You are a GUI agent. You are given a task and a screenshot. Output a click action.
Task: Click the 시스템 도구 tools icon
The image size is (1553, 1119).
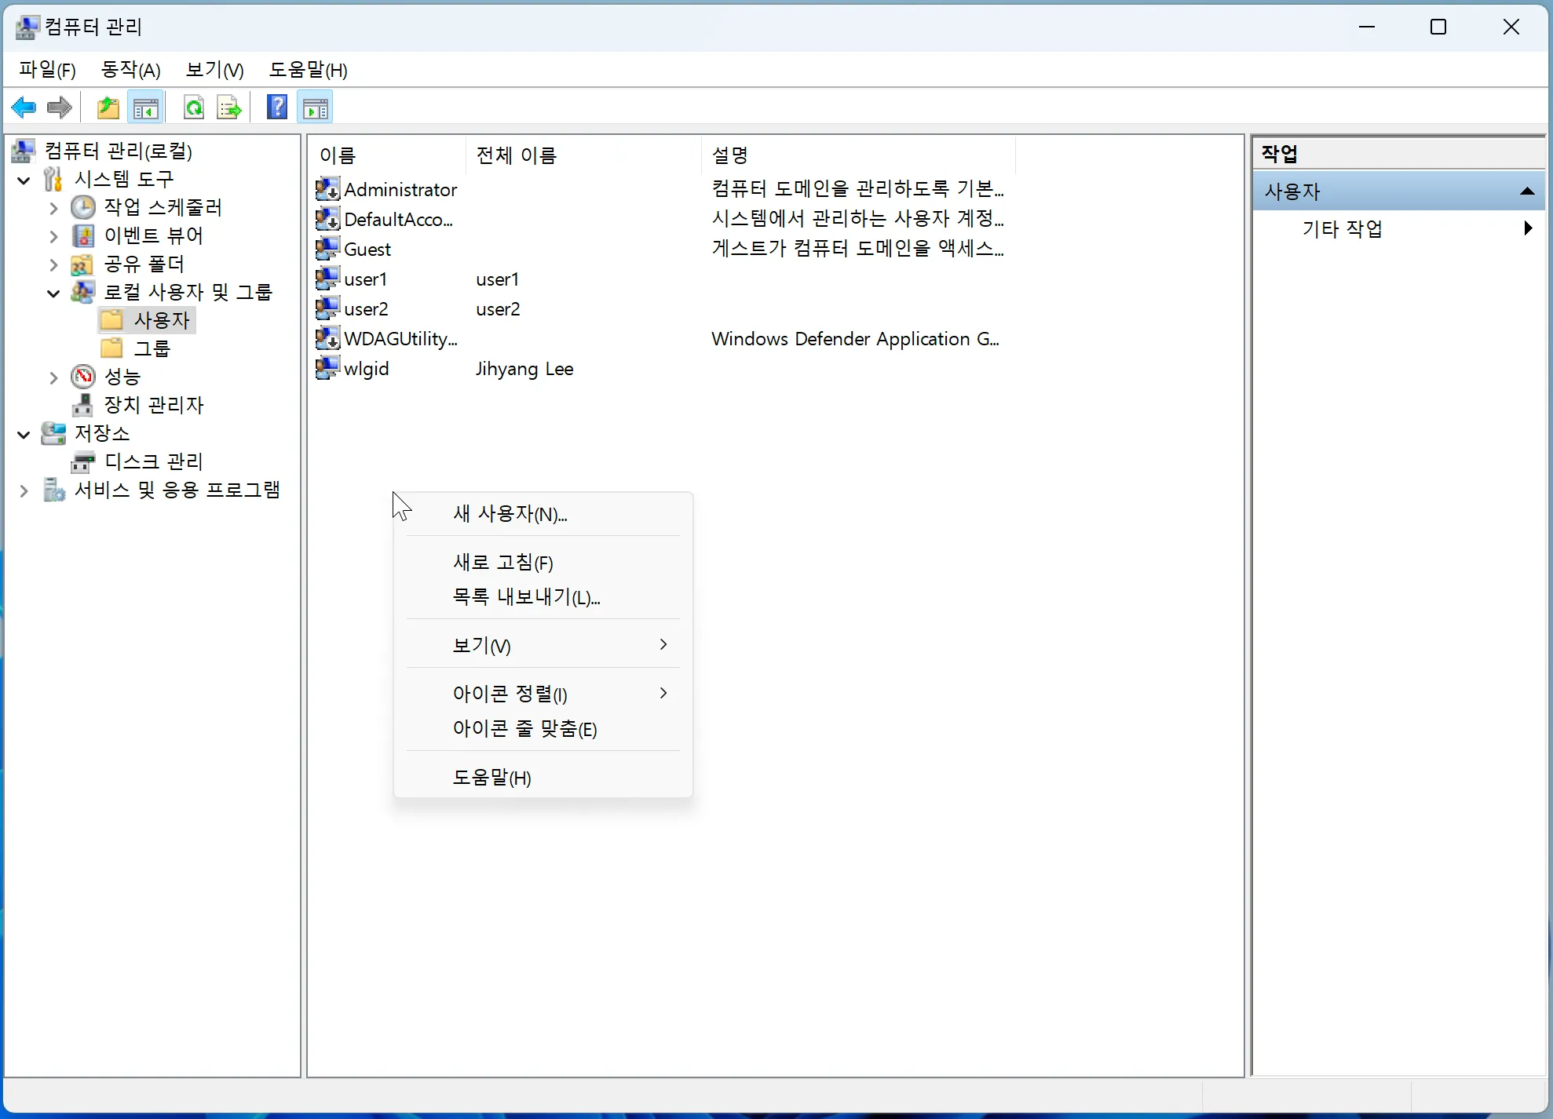point(53,179)
